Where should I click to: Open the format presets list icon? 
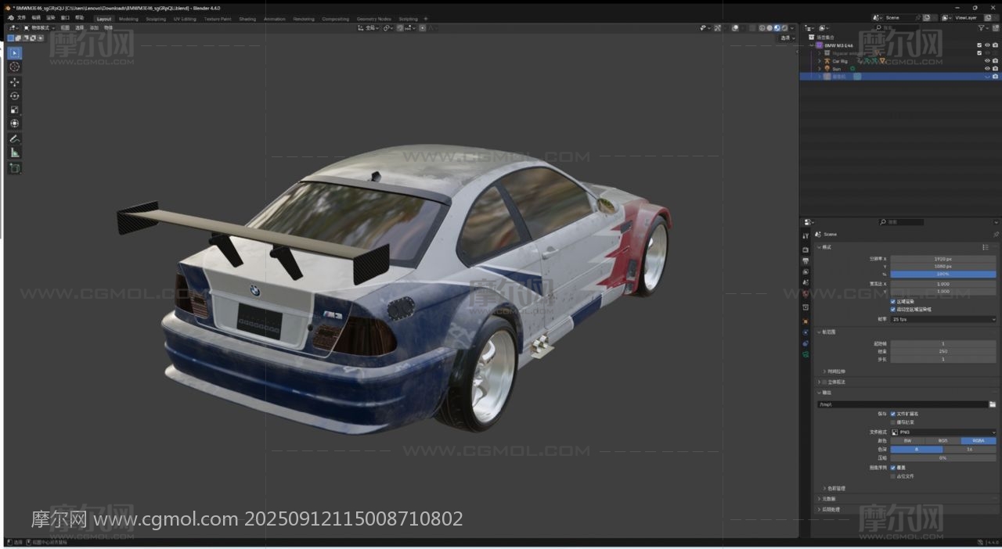(x=986, y=247)
